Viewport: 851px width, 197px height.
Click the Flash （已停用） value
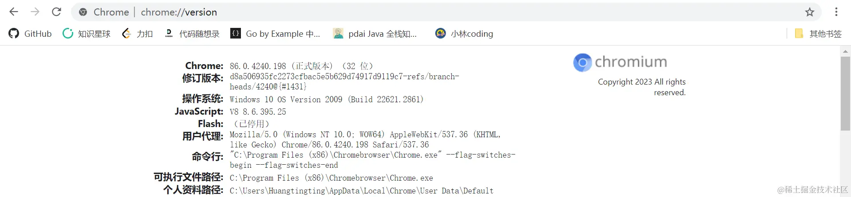pyautogui.click(x=252, y=124)
